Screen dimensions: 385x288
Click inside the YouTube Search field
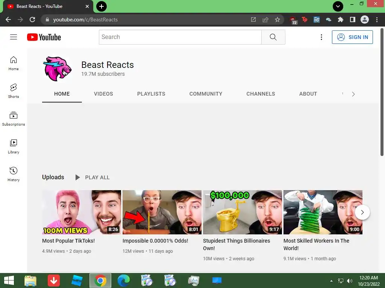point(180,37)
